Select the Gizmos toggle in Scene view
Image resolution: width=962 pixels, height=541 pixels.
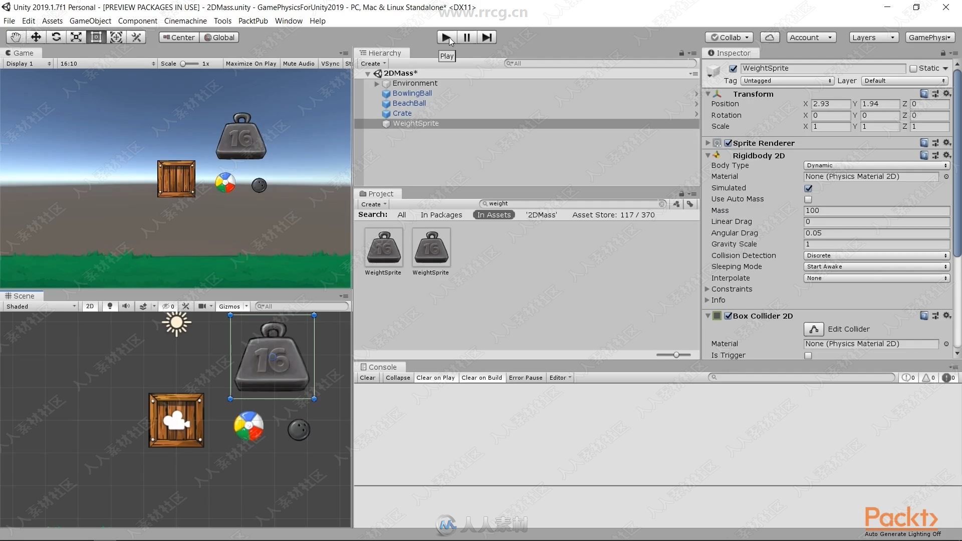pos(228,306)
